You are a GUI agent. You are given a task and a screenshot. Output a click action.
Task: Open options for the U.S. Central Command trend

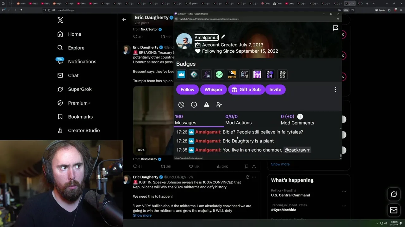pyautogui.click(x=344, y=191)
